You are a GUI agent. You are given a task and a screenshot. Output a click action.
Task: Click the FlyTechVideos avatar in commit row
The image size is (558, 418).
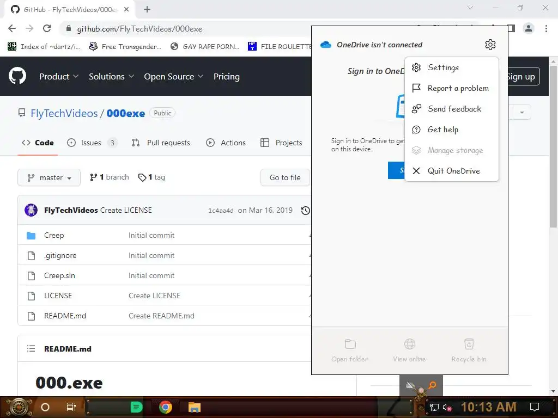[x=31, y=210]
